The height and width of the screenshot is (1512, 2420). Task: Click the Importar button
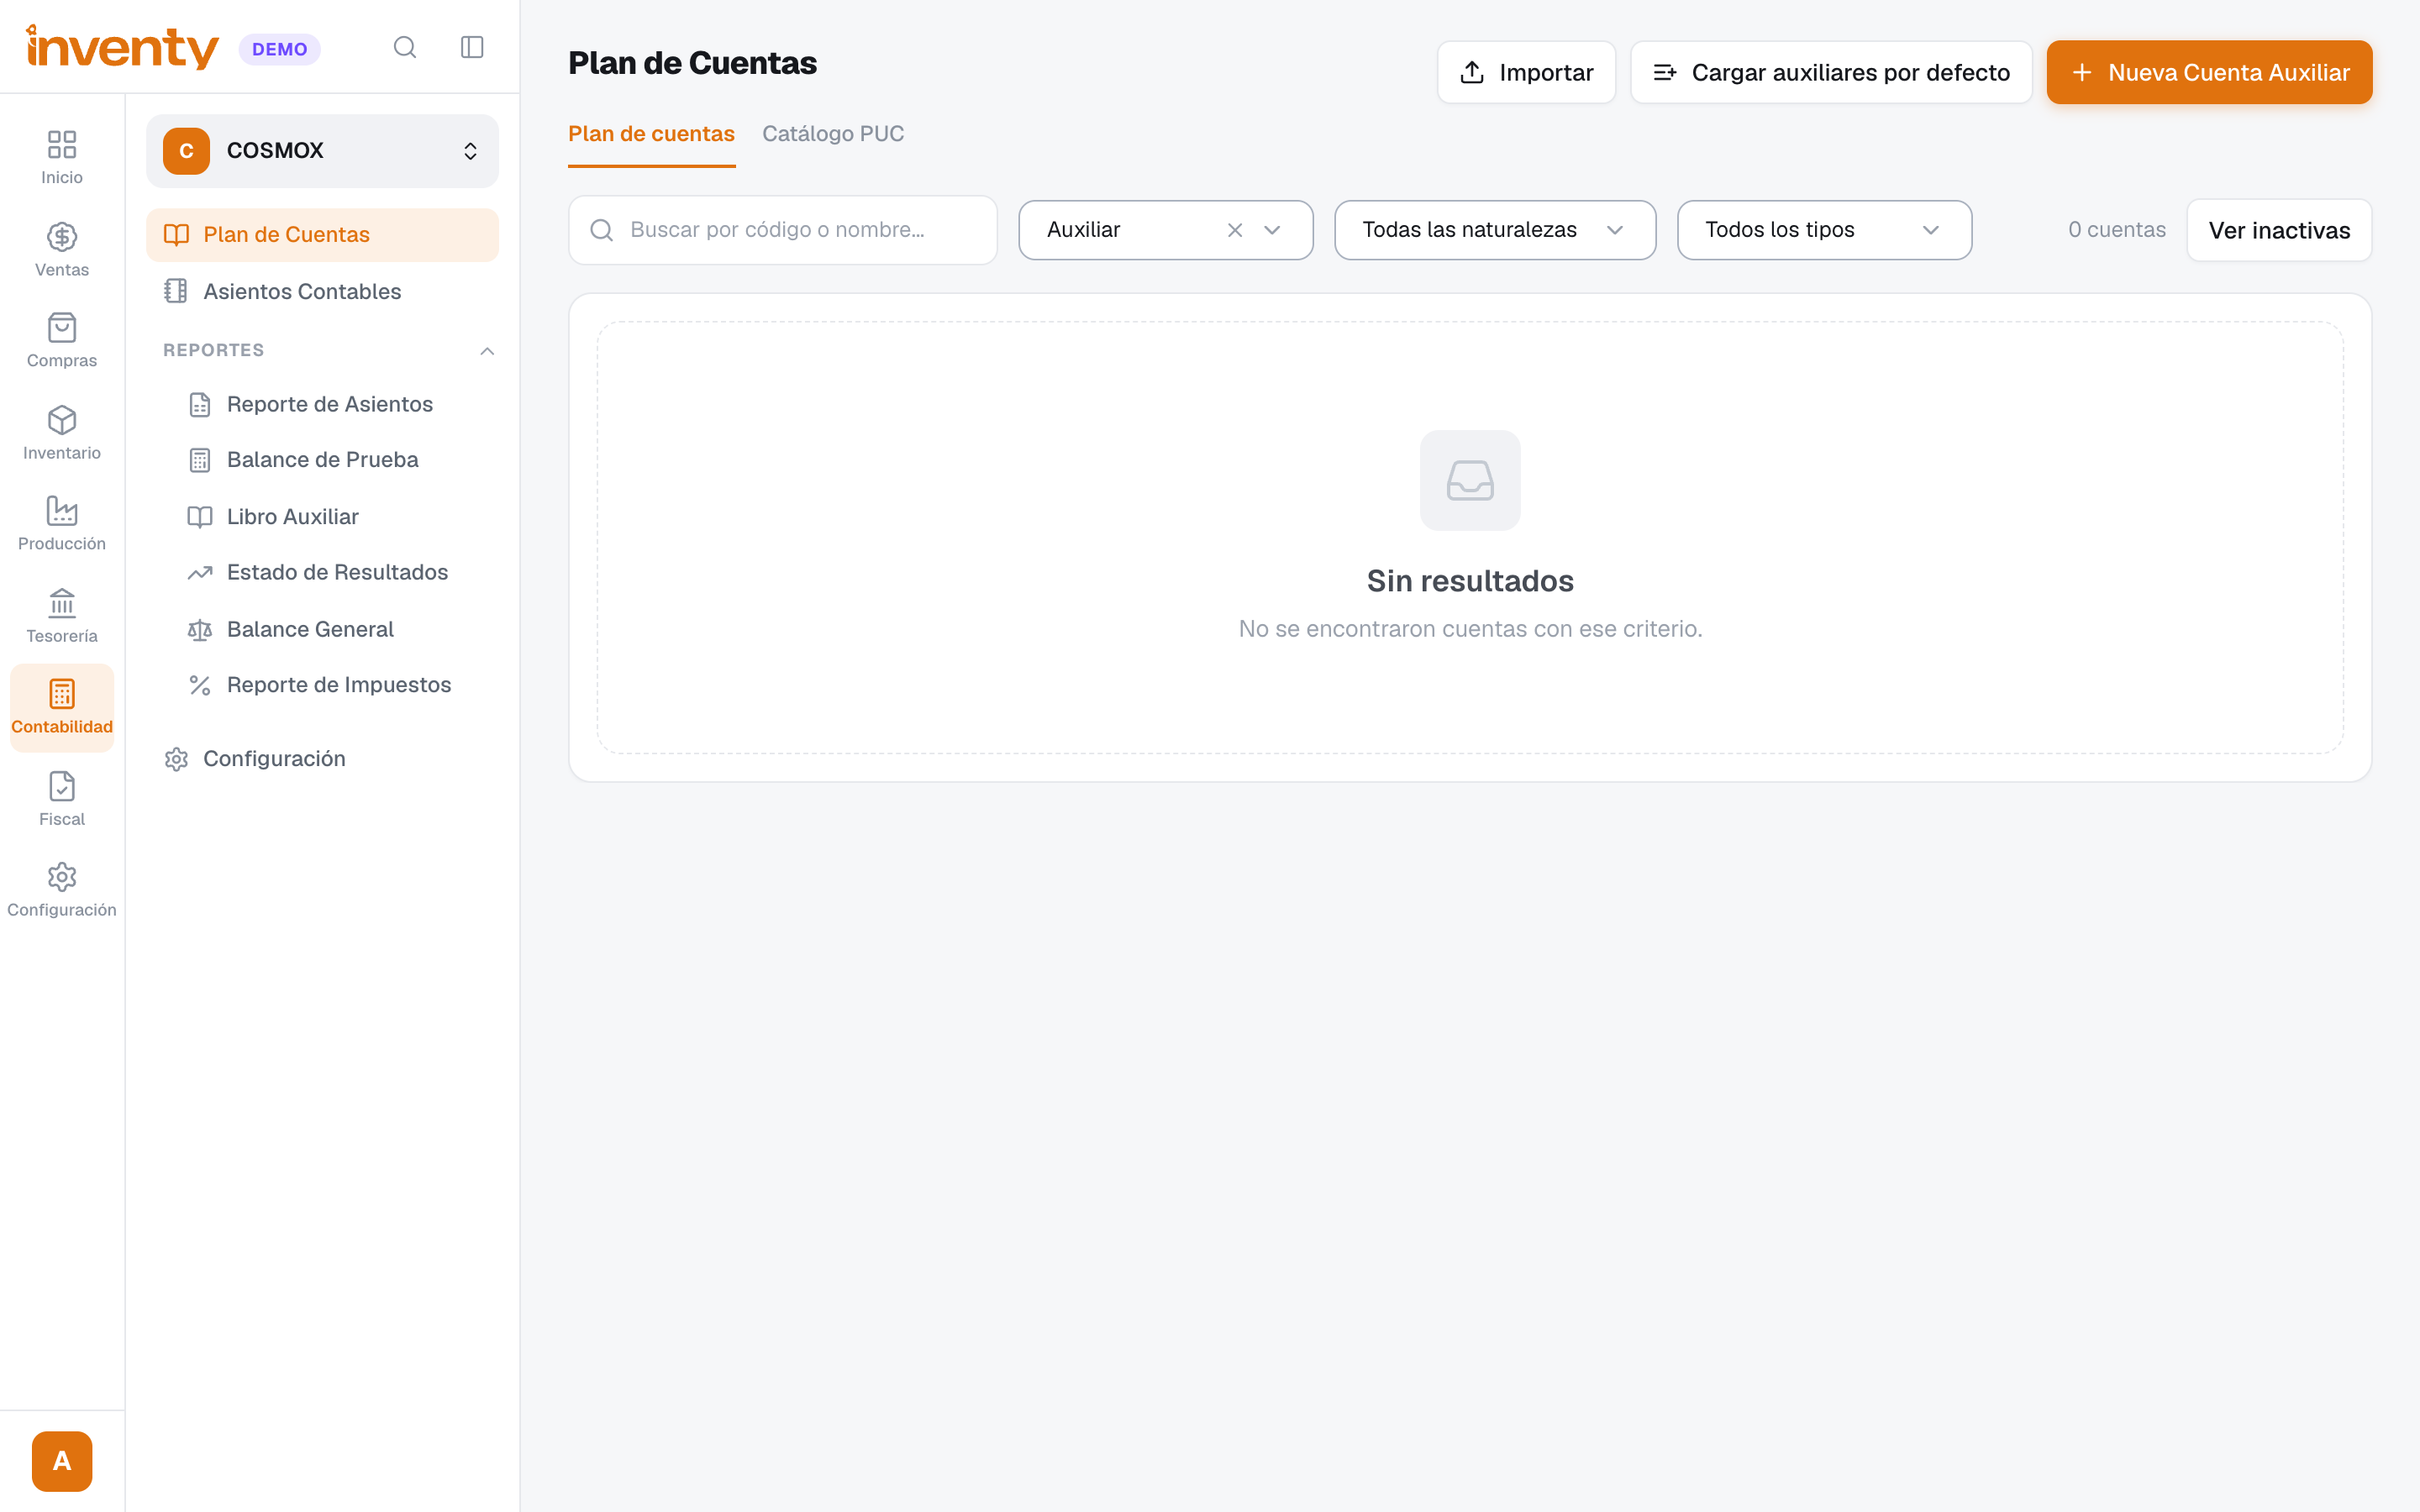tap(1526, 72)
